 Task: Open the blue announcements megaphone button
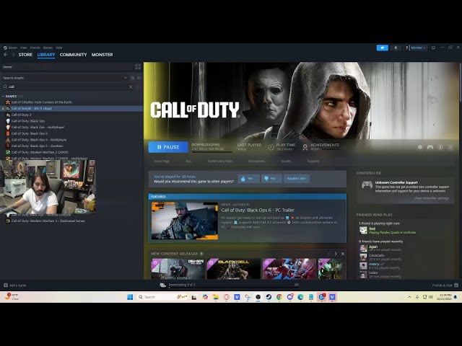tap(382, 48)
